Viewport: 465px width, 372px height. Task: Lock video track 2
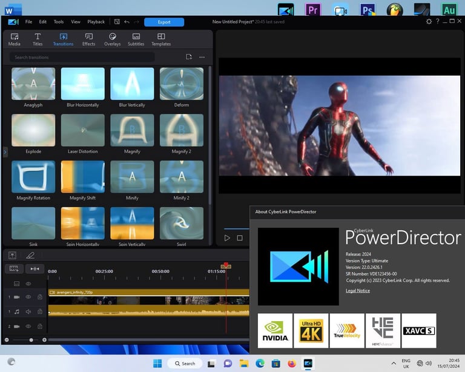click(x=40, y=327)
